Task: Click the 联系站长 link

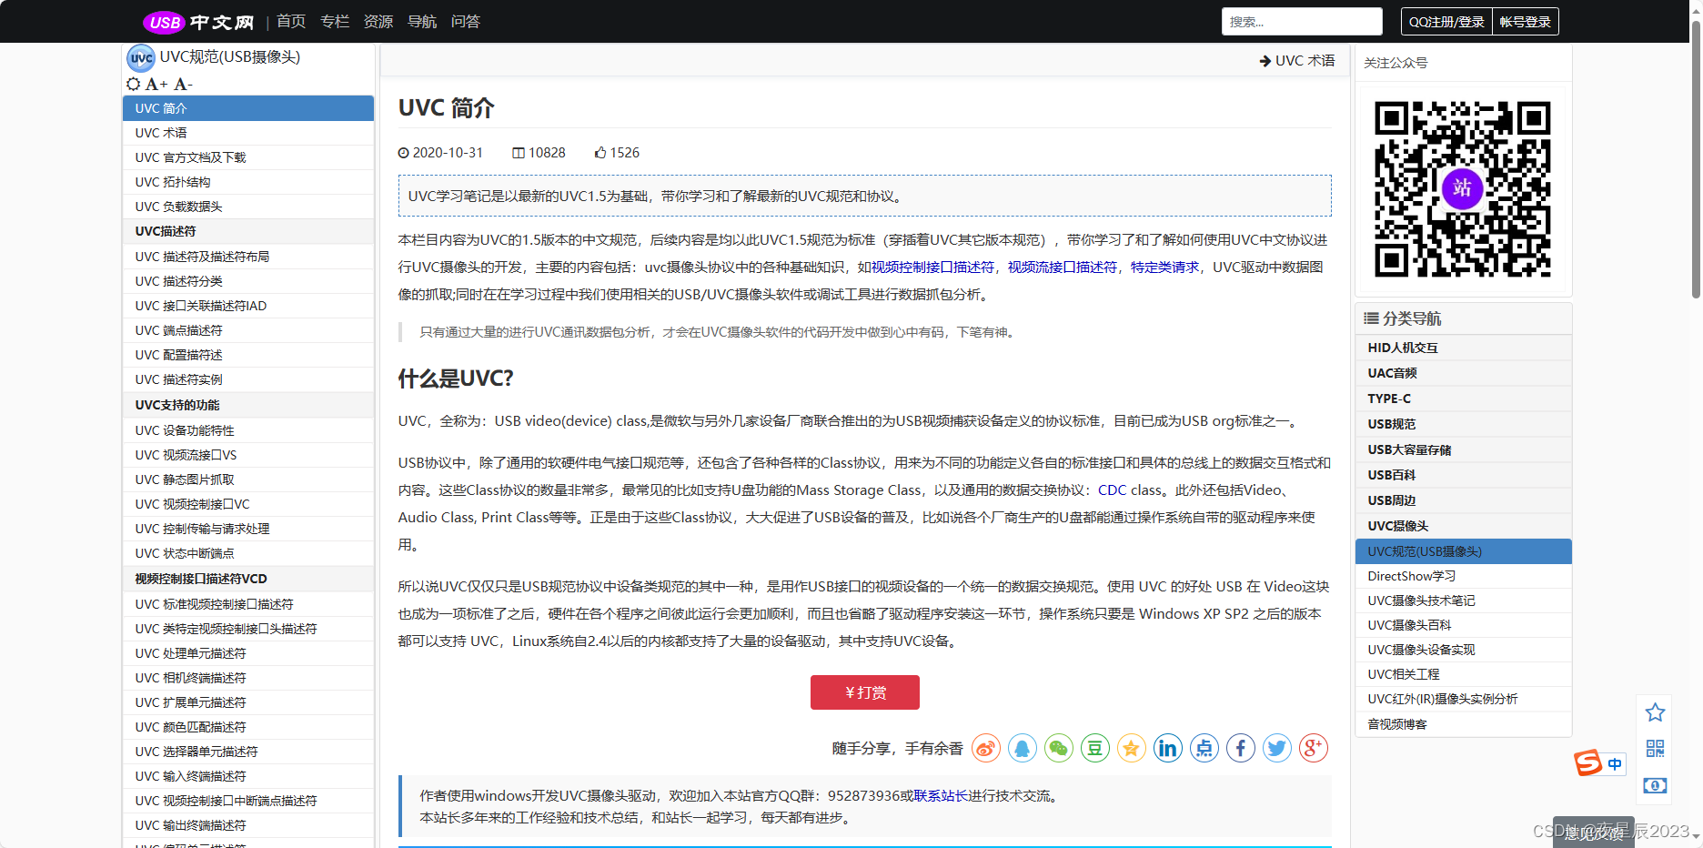Action: coord(941,795)
